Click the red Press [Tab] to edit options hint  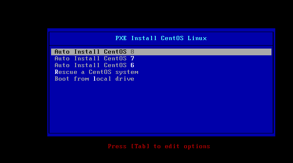(x=159, y=146)
